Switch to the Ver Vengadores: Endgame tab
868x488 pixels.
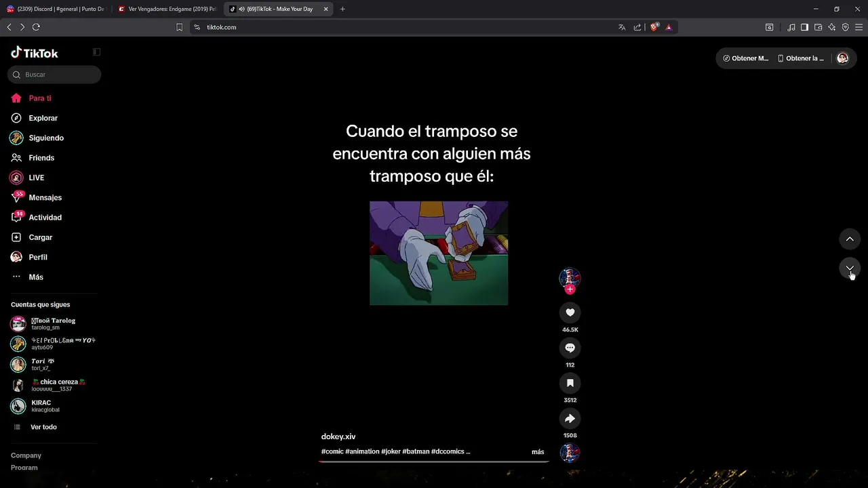pyautogui.click(x=168, y=9)
